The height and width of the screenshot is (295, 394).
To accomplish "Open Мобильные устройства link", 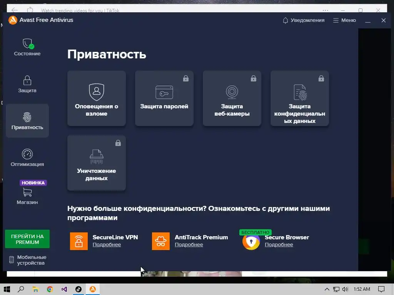I will 28,260.
